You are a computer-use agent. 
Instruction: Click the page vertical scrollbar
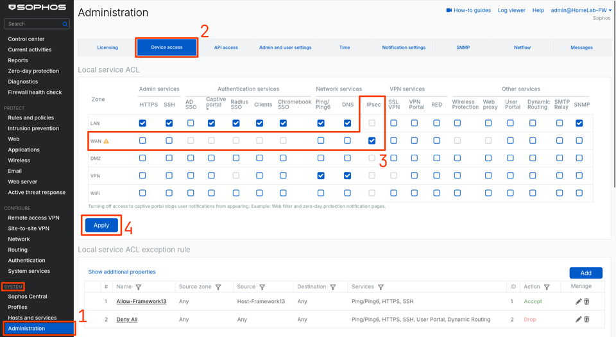[614, 94]
